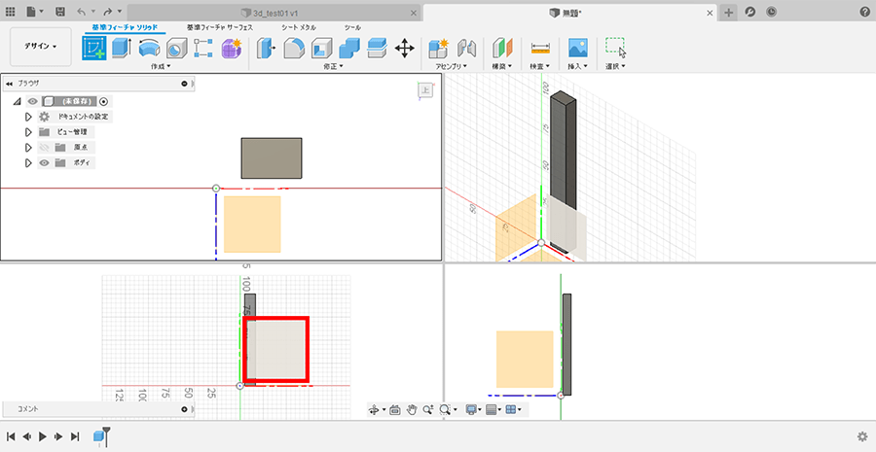This screenshot has width=876, height=452.
Task: Open the 作成 menu label
Action: (x=160, y=67)
